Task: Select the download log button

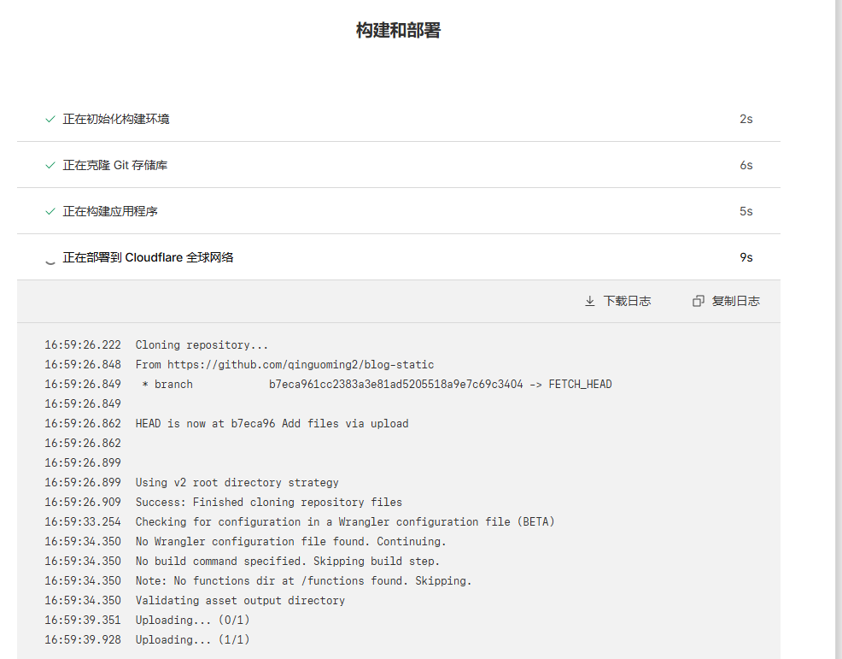Action: [617, 301]
